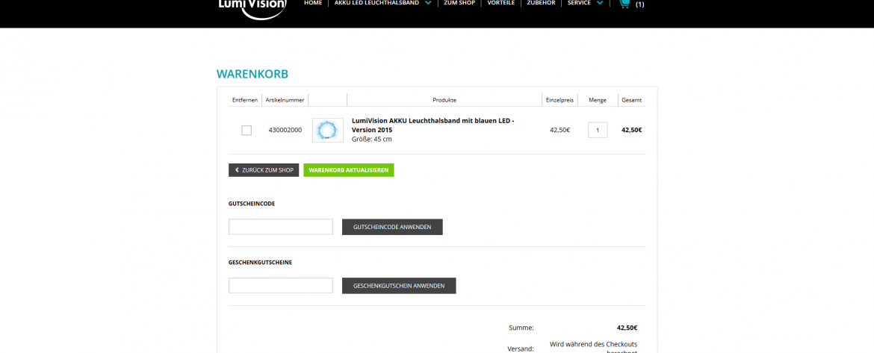The width and height of the screenshot is (874, 353).
Task: Click Warenkorb aktualisieren button
Action: (349, 170)
